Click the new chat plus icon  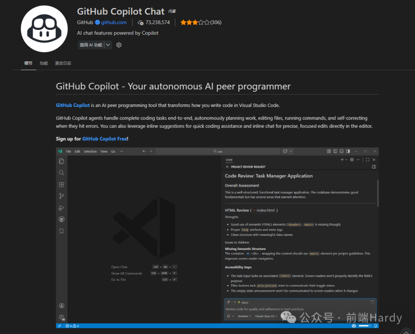pyautogui.click(x=342, y=160)
